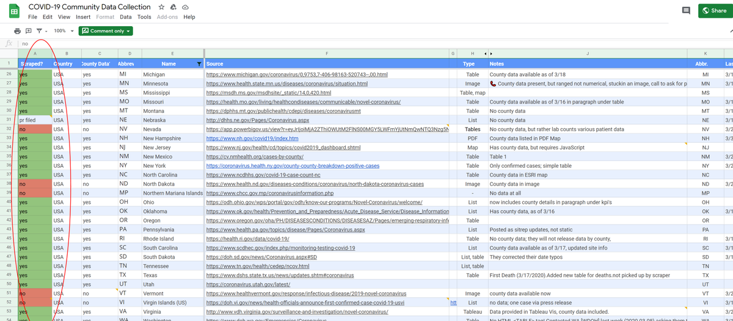Click the 'Notes' header cell
Screen dimensions: 733x321
coord(587,63)
